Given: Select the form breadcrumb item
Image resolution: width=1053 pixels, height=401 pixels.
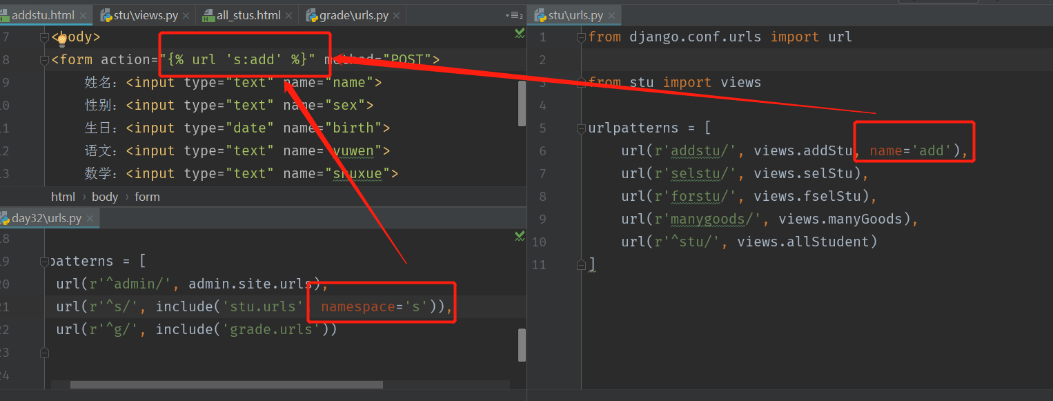Looking at the screenshot, I should click(x=147, y=196).
